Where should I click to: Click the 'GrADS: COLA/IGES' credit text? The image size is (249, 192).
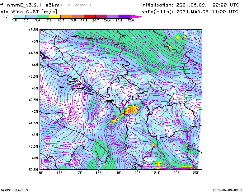point(15,190)
